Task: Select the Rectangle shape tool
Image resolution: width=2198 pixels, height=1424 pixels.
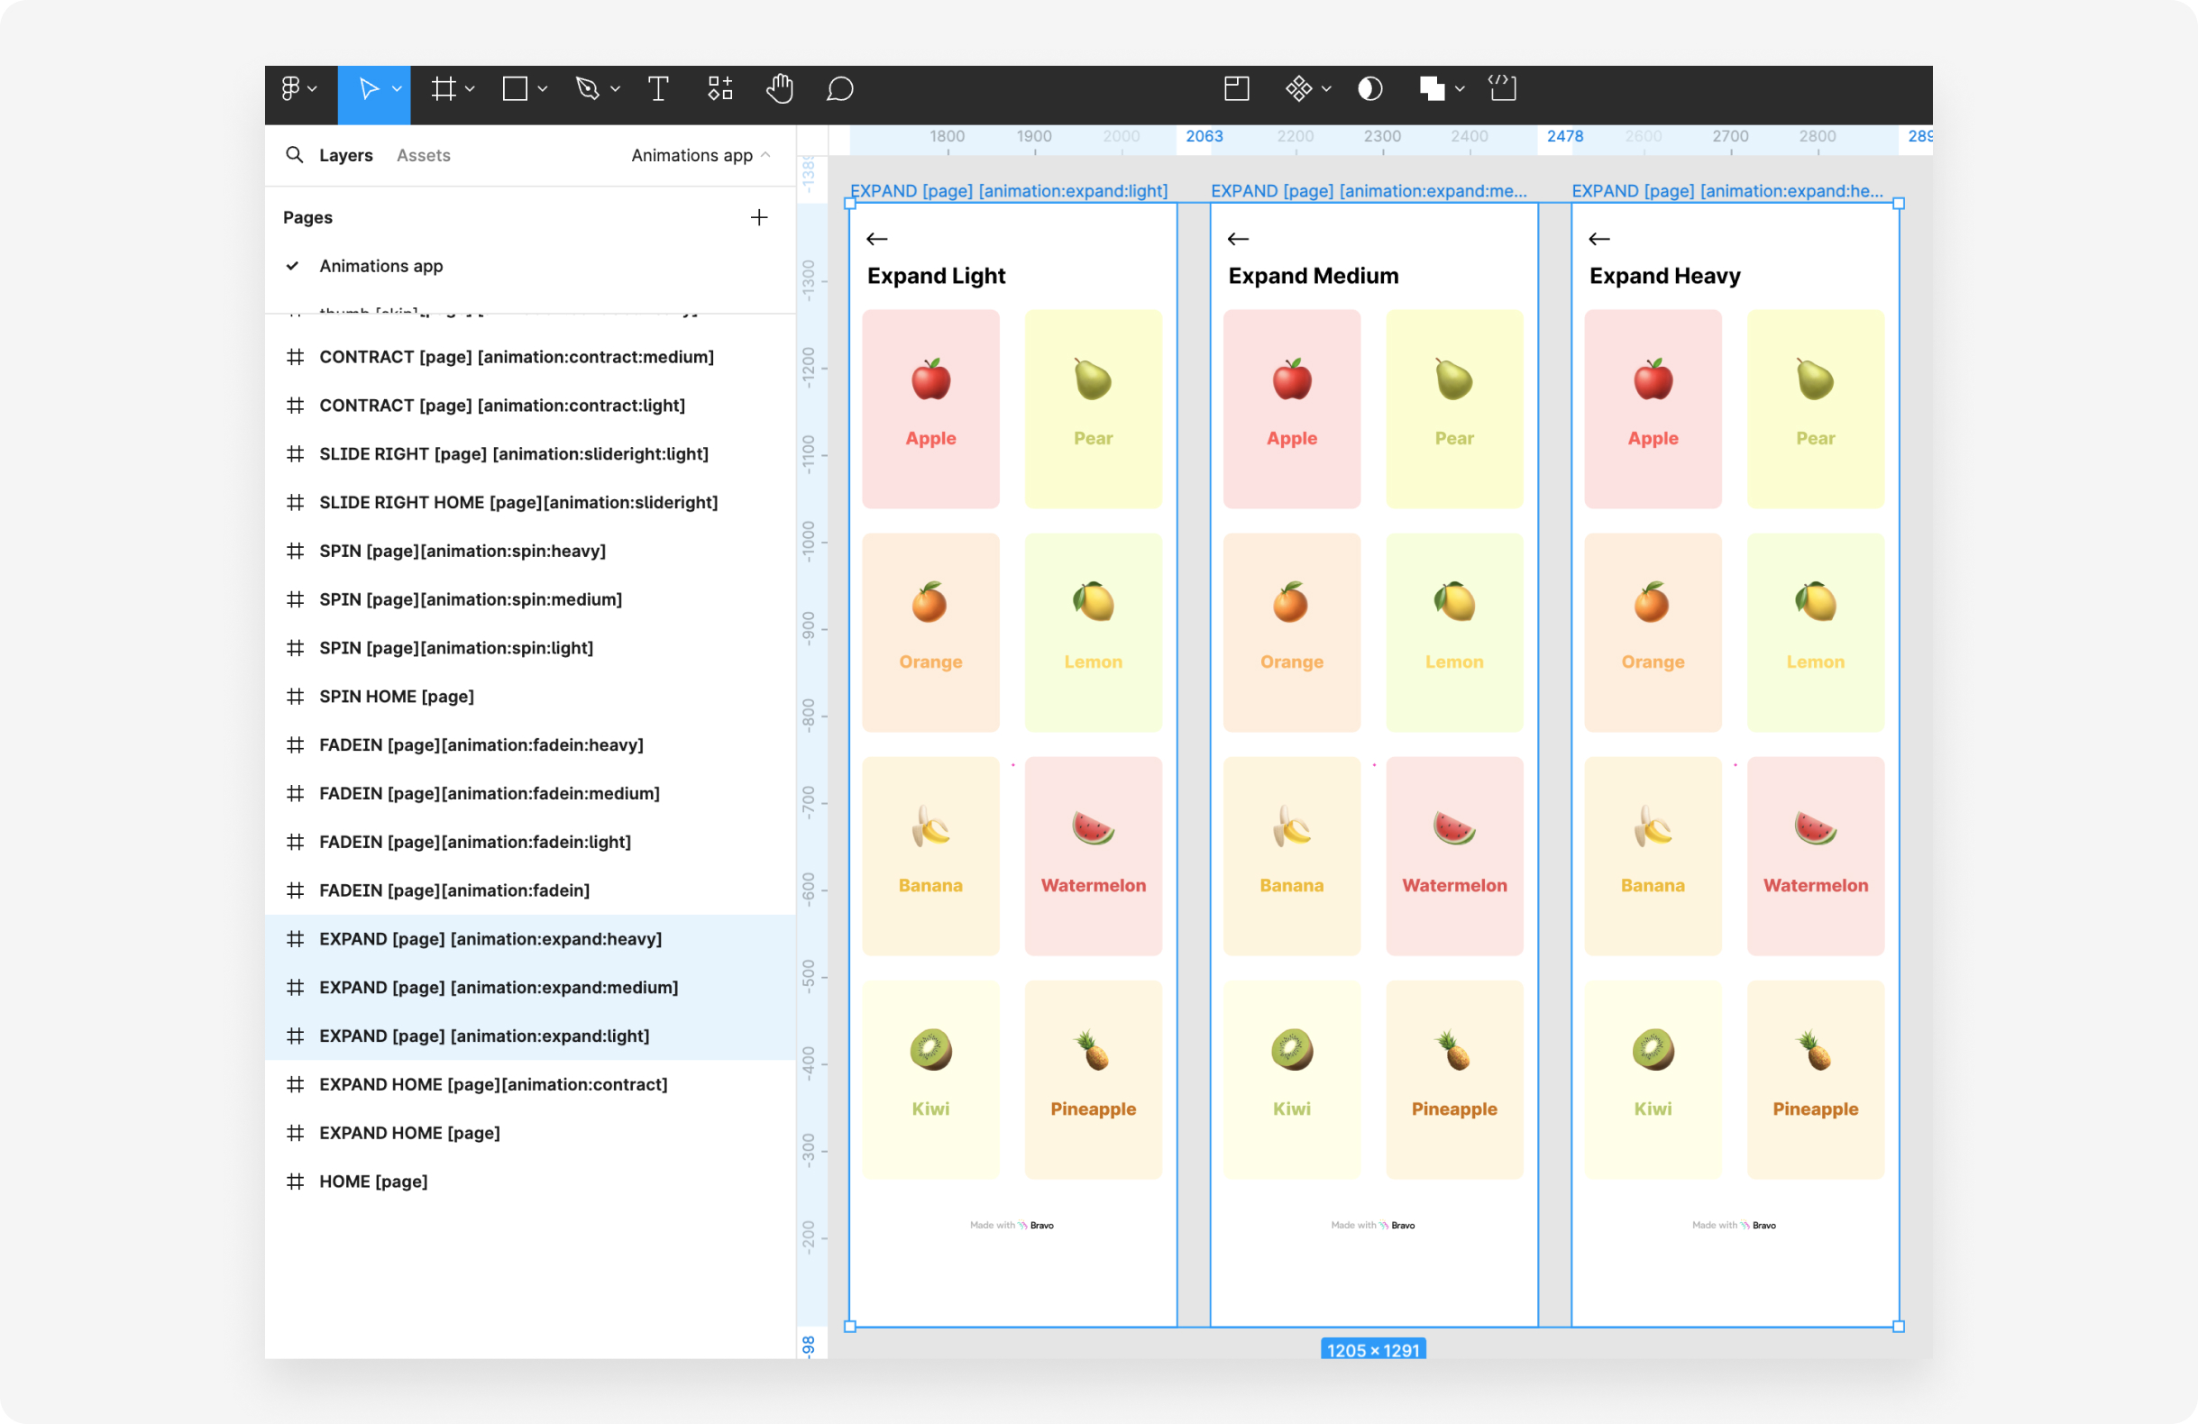Action: [x=515, y=89]
